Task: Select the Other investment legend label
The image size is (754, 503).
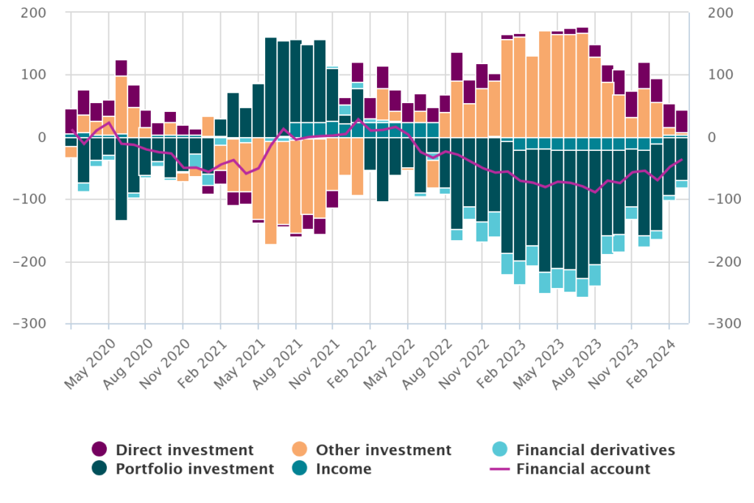Action: click(x=383, y=450)
